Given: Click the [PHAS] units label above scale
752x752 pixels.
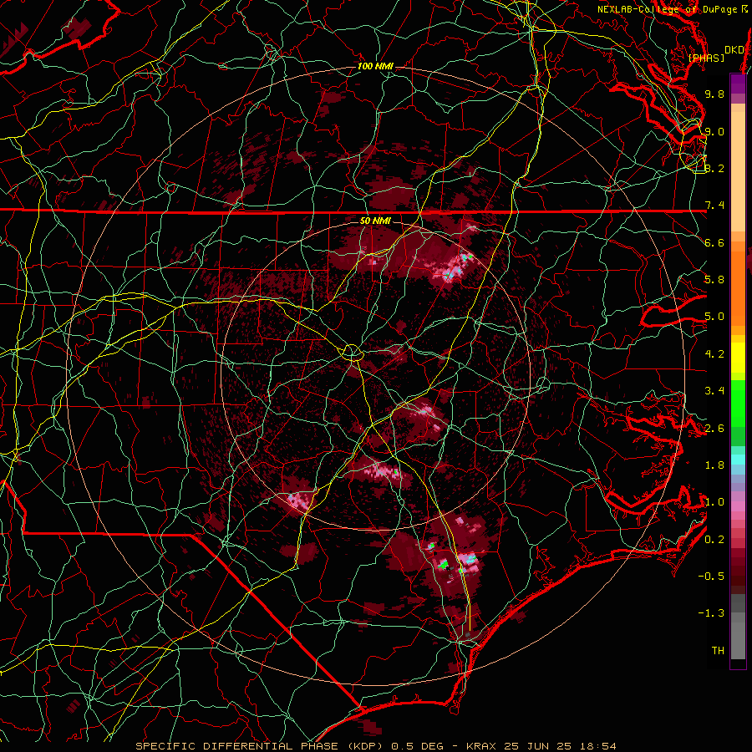Looking at the screenshot, I should (x=706, y=58).
